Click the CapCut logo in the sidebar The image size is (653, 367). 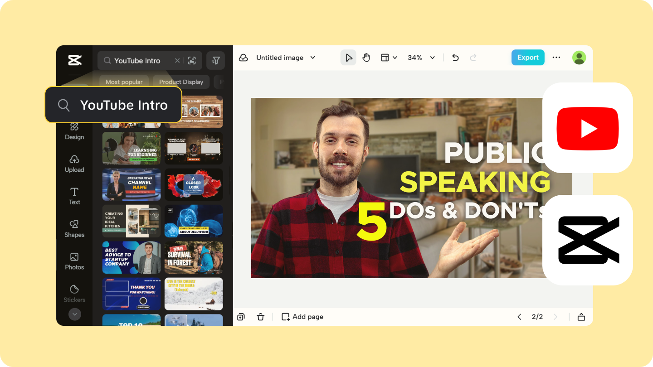point(74,60)
